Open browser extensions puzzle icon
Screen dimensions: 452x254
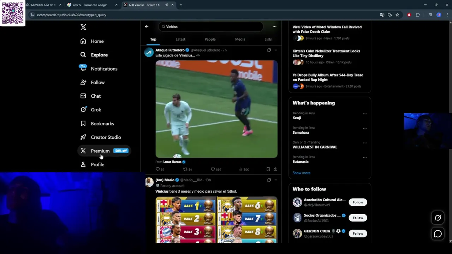(x=418, y=15)
